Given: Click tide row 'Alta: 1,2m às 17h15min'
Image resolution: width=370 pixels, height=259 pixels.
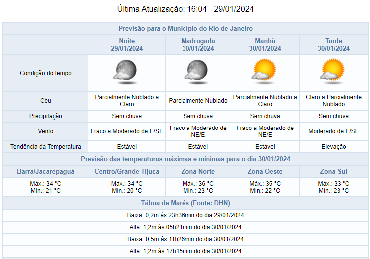Looking at the screenshot, I should (x=185, y=251).
